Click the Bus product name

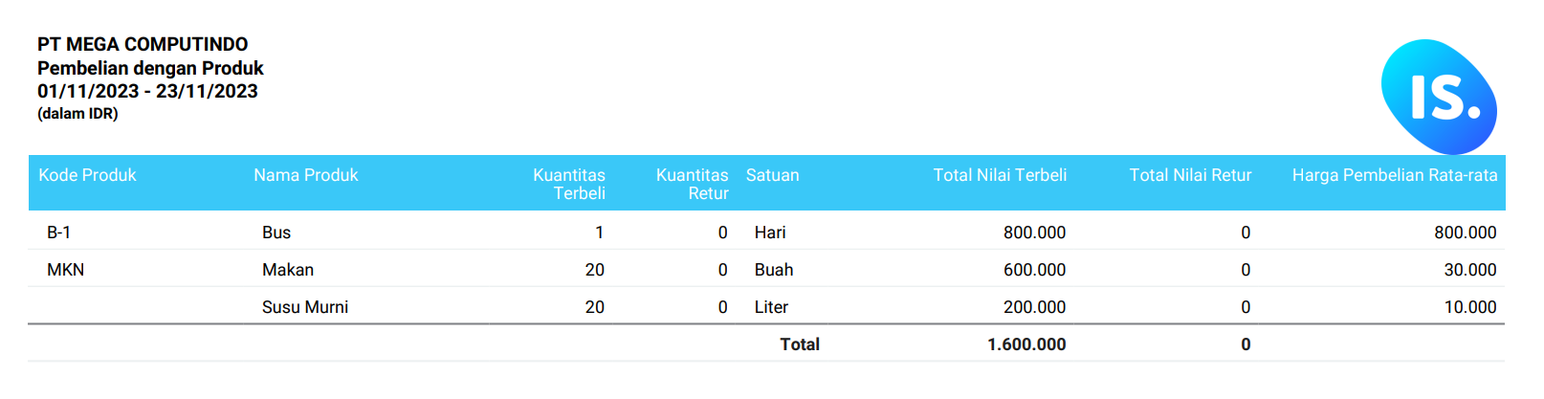276,233
